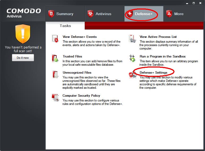This screenshot has height=151, width=205.
Task: Click the COMODO Antivirus logo
Action: pos(23,13)
